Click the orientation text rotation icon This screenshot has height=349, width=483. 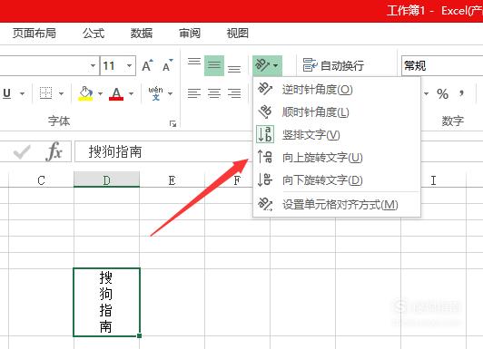(262, 65)
